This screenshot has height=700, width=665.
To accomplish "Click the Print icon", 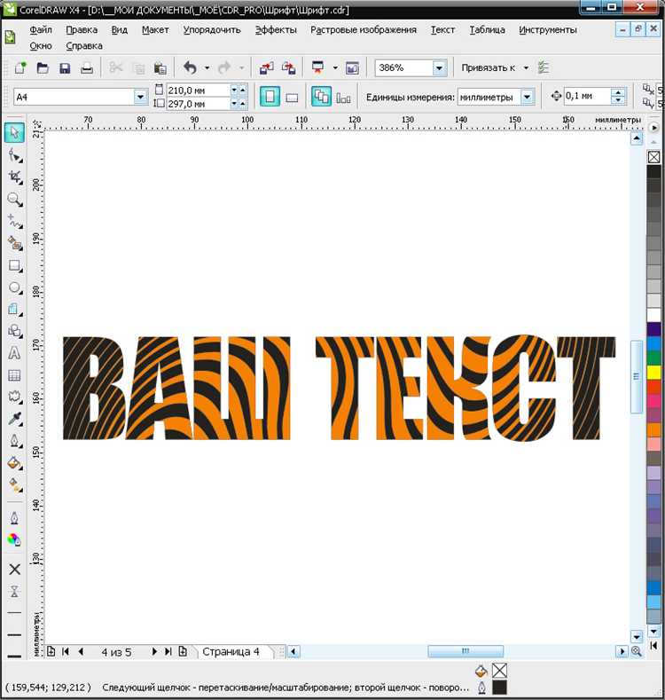I will (87, 67).
